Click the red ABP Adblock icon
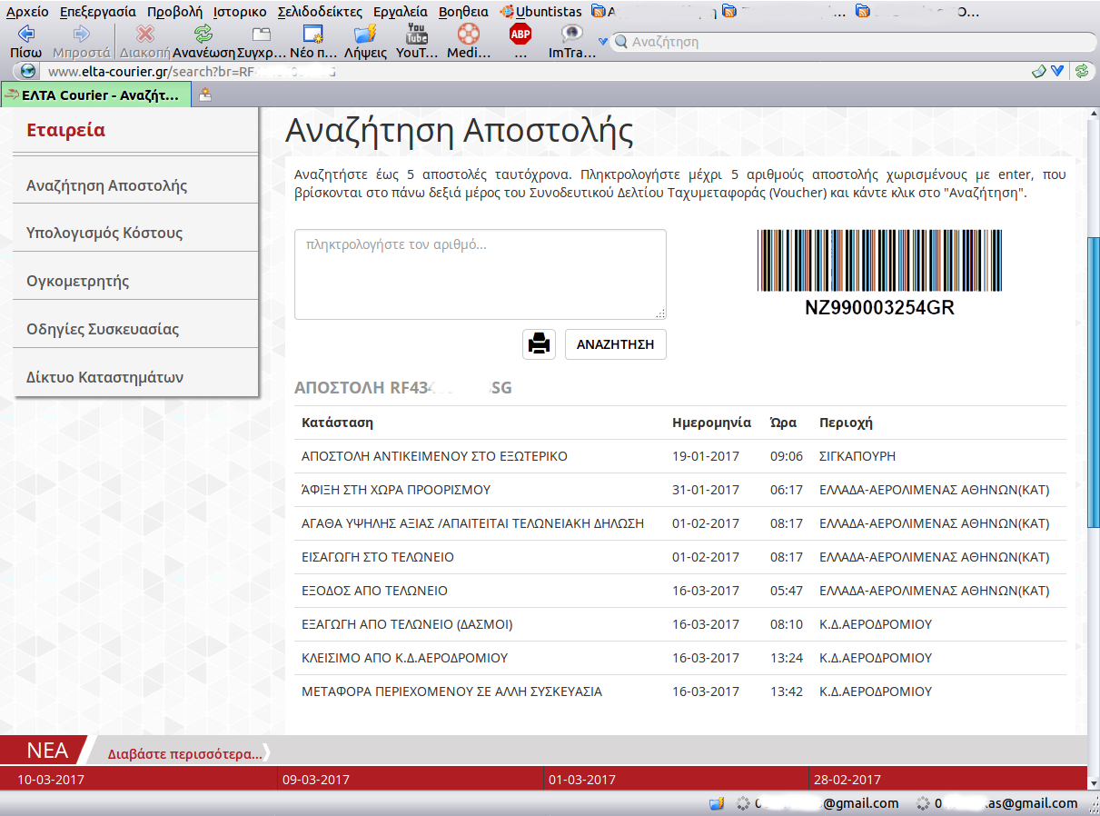This screenshot has width=1100, height=816. tap(520, 35)
